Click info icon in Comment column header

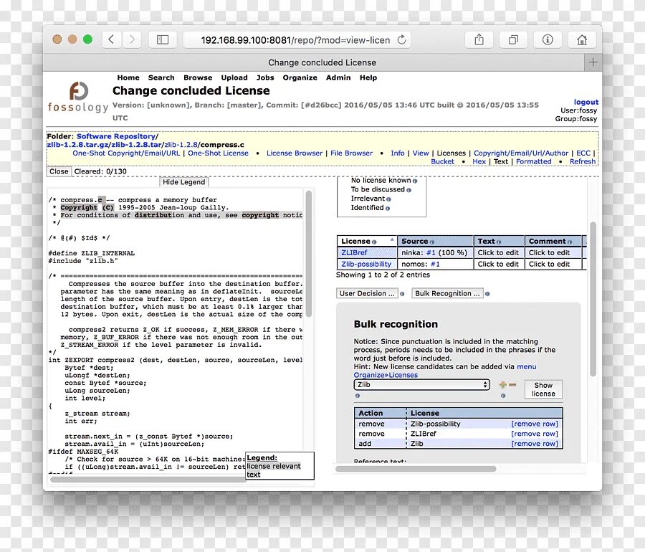(570, 242)
